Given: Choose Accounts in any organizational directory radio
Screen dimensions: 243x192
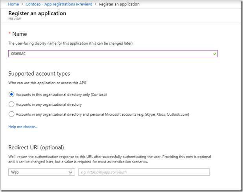Looking at the screenshot, I should coord(11,104).
